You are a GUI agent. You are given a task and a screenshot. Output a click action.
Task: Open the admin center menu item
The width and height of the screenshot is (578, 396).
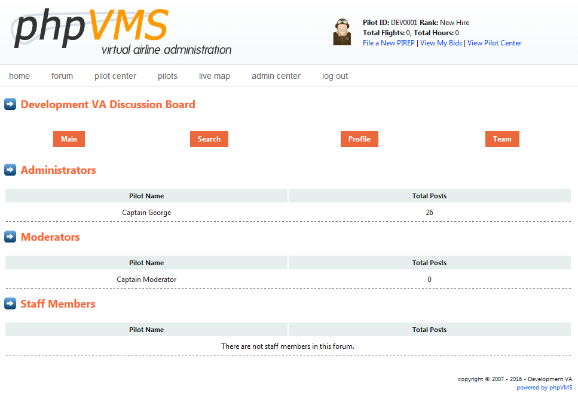pos(276,76)
